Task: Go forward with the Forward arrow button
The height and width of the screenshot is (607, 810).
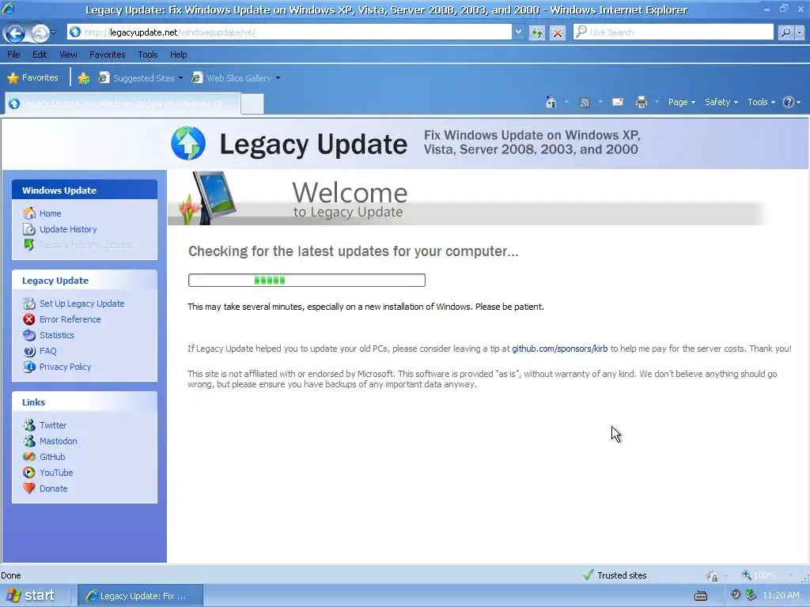Action: pos(40,33)
